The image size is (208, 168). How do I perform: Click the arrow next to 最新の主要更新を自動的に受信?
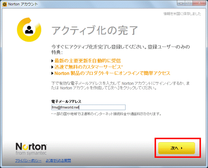click(53, 61)
